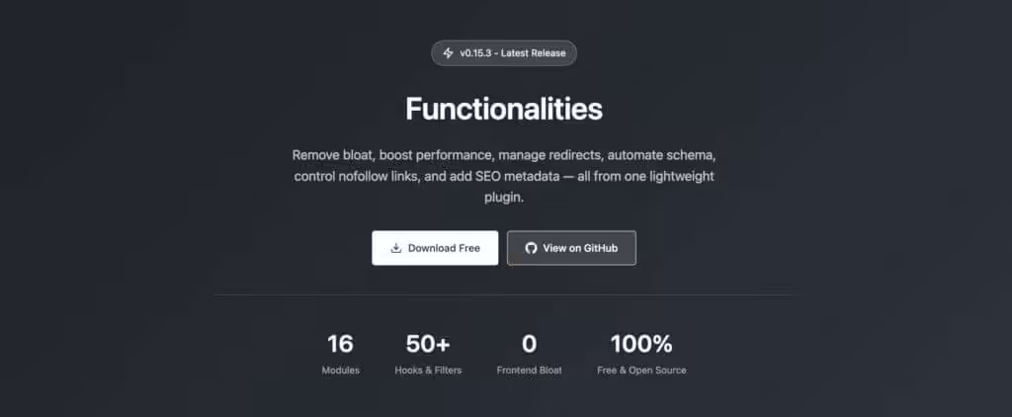The image size is (1012, 417).
Task: Click the number 16 statistic
Action: click(x=340, y=344)
